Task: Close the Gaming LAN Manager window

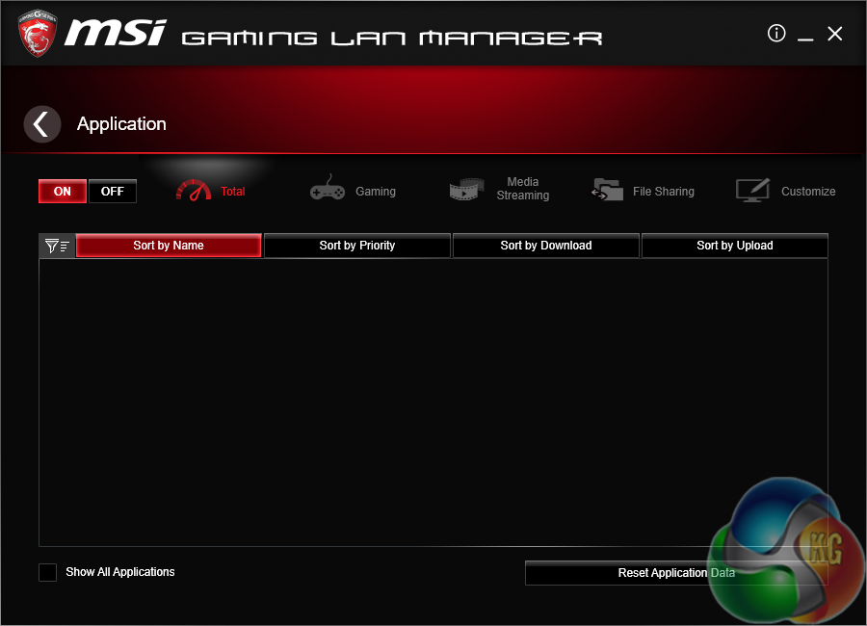Action: tap(835, 34)
